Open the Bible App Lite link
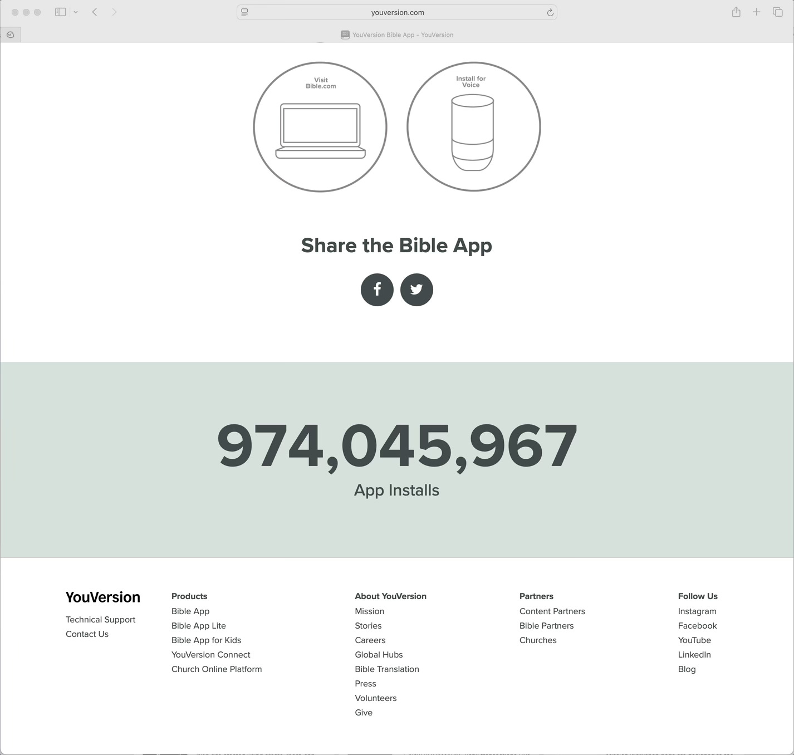 pos(199,626)
